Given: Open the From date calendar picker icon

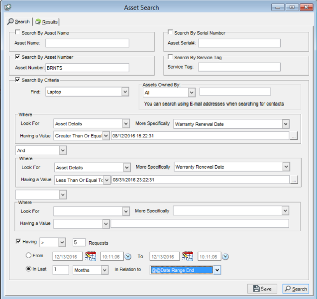Looking at the screenshot, I should tap(91, 256).
